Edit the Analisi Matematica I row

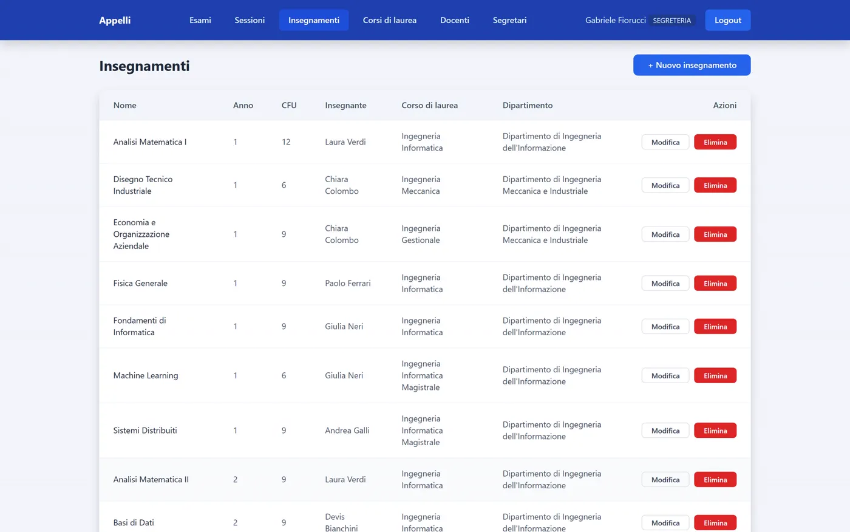(x=665, y=142)
